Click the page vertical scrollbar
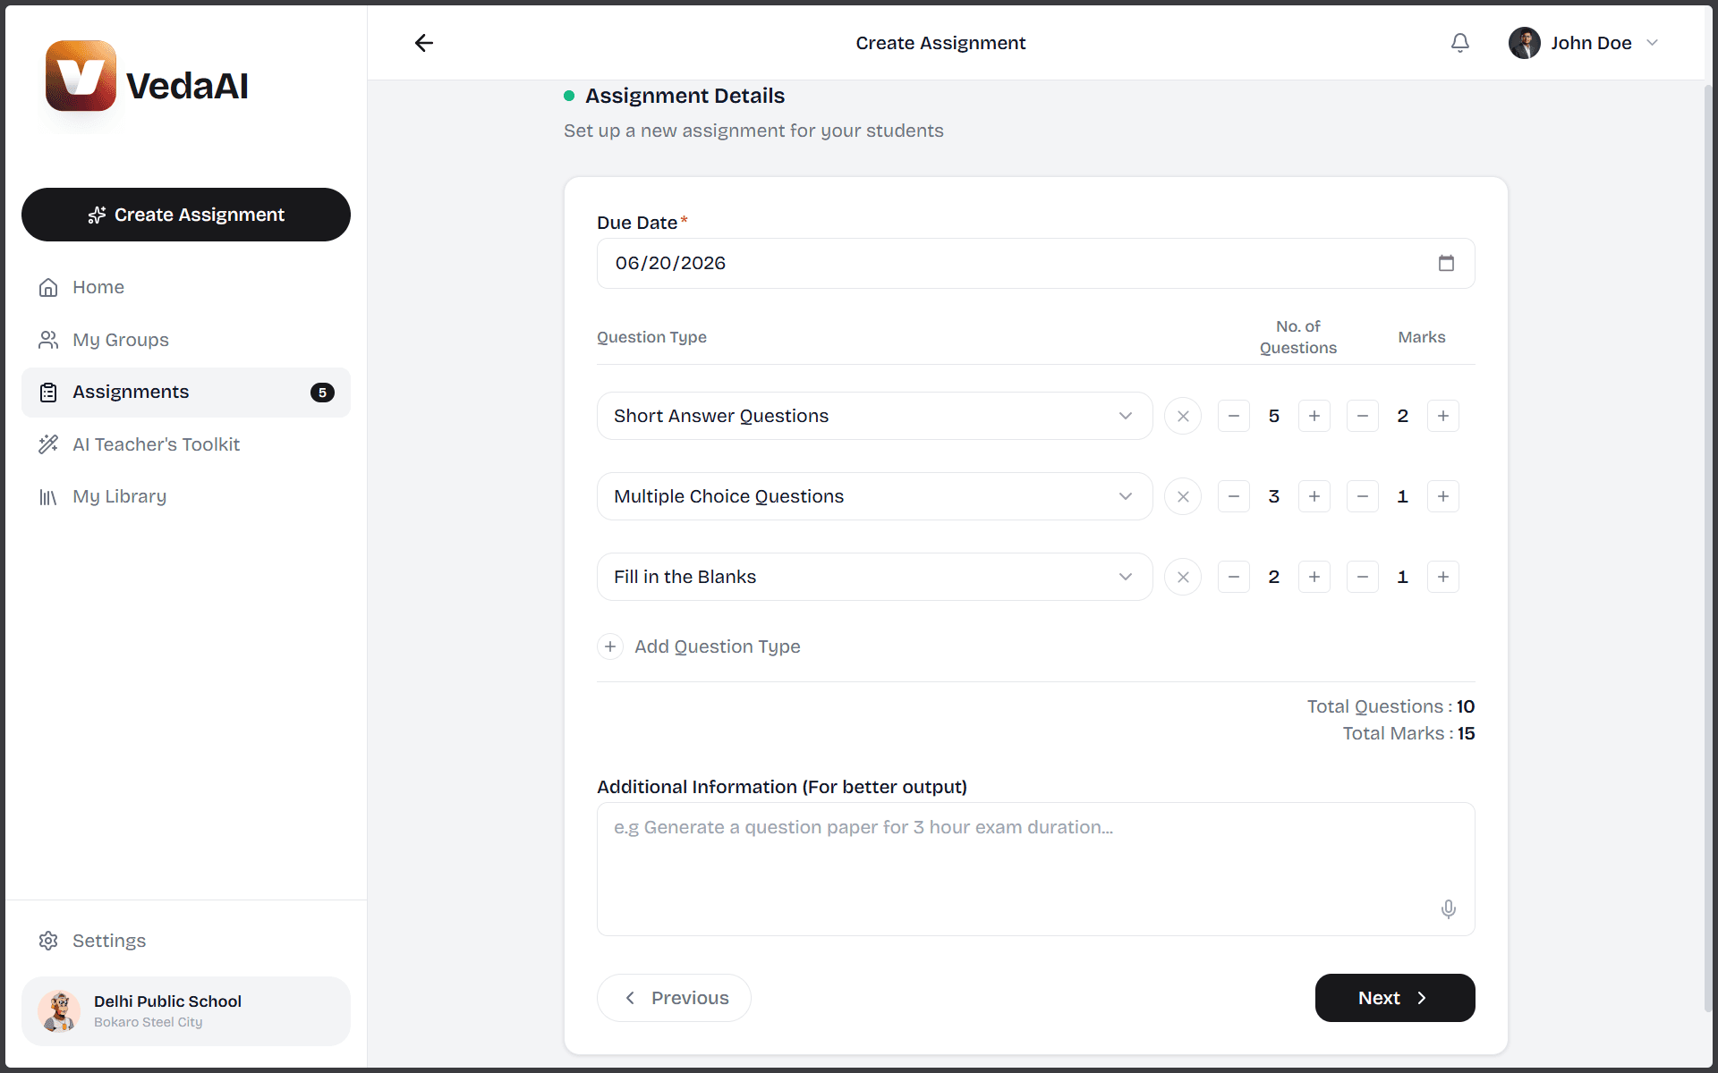The height and width of the screenshot is (1073, 1718). (1707, 549)
